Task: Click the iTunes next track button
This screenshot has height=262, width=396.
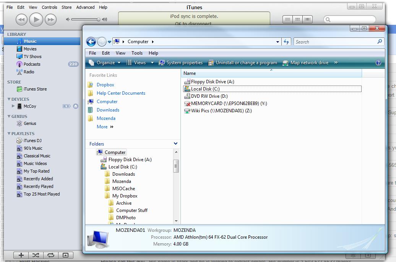Action: 51,19
